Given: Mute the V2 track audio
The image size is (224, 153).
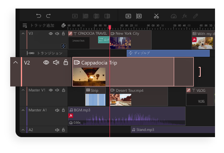Looking at the screenshot, I should tap(56, 62).
